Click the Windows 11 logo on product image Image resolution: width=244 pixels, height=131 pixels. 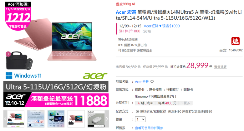coord(24,75)
